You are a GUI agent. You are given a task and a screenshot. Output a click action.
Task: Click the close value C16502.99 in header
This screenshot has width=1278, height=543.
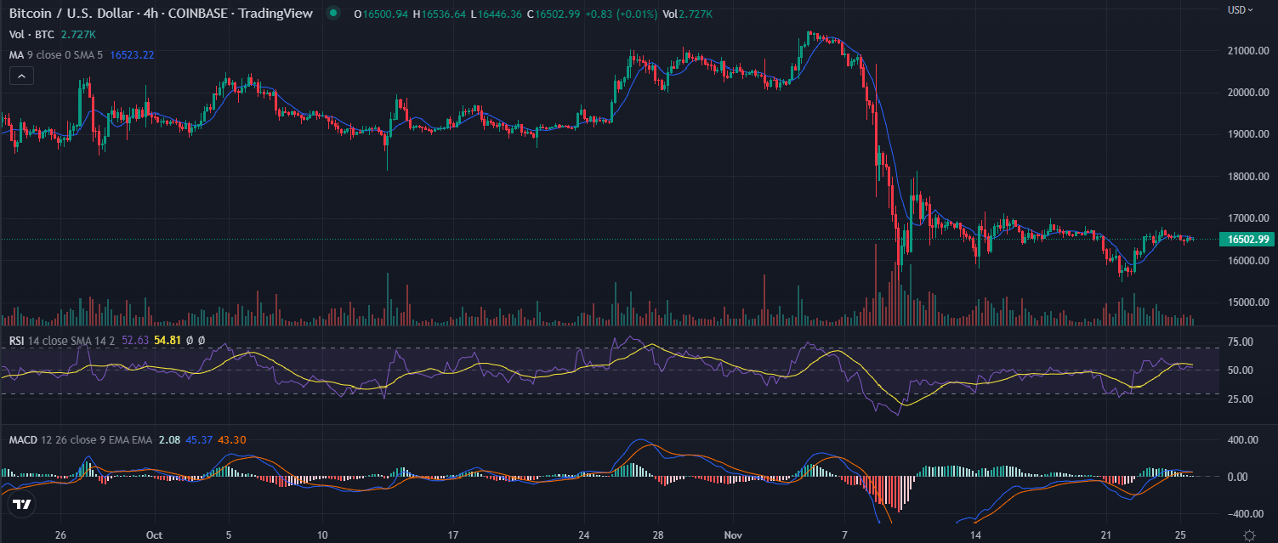tap(554, 14)
